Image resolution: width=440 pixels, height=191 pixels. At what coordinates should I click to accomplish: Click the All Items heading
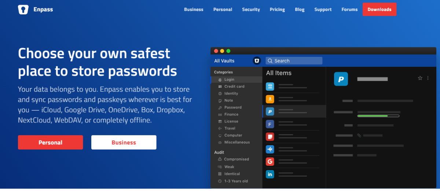[x=279, y=73]
